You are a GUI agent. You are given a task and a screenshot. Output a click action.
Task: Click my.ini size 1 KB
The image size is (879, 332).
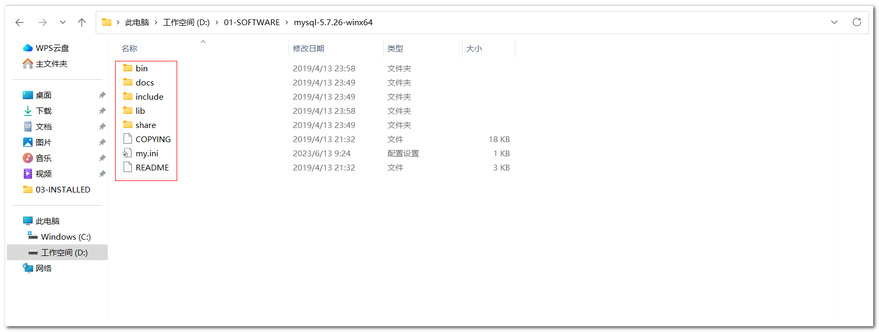pos(502,153)
